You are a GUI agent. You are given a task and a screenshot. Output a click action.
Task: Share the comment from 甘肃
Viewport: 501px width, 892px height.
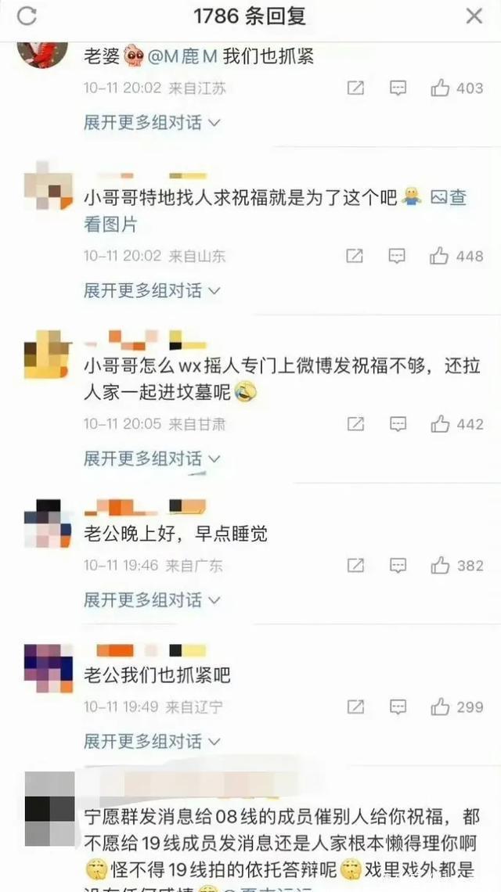[x=356, y=424]
